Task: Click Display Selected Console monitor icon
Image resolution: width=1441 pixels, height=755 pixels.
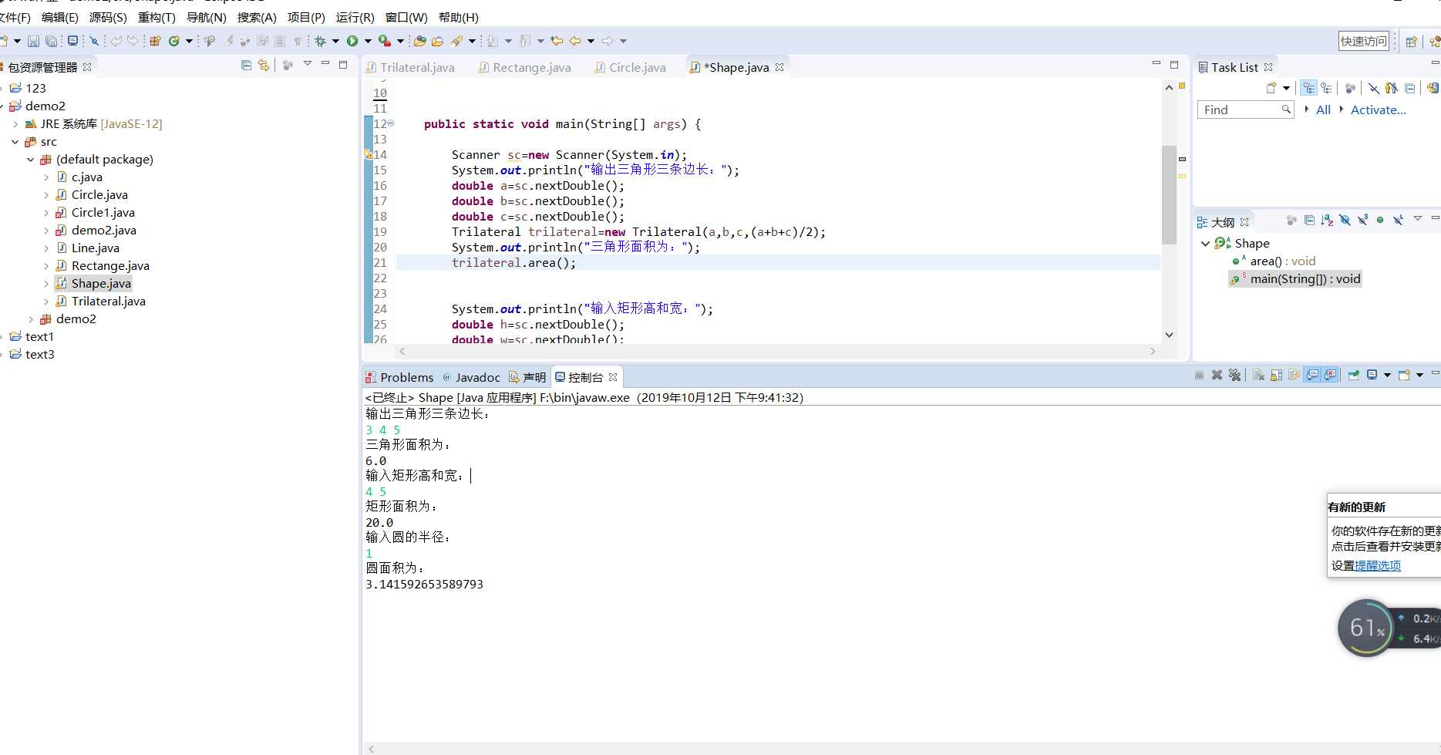Action: click(1372, 375)
